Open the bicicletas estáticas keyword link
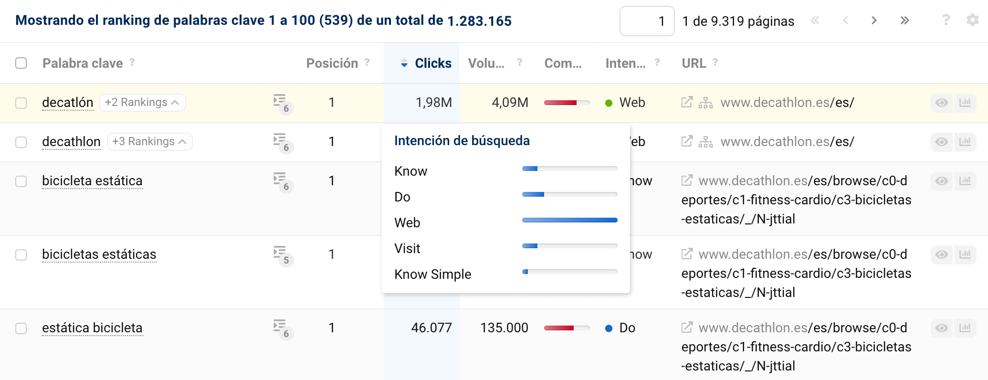Viewport: 988px width, 380px height. [99, 254]
